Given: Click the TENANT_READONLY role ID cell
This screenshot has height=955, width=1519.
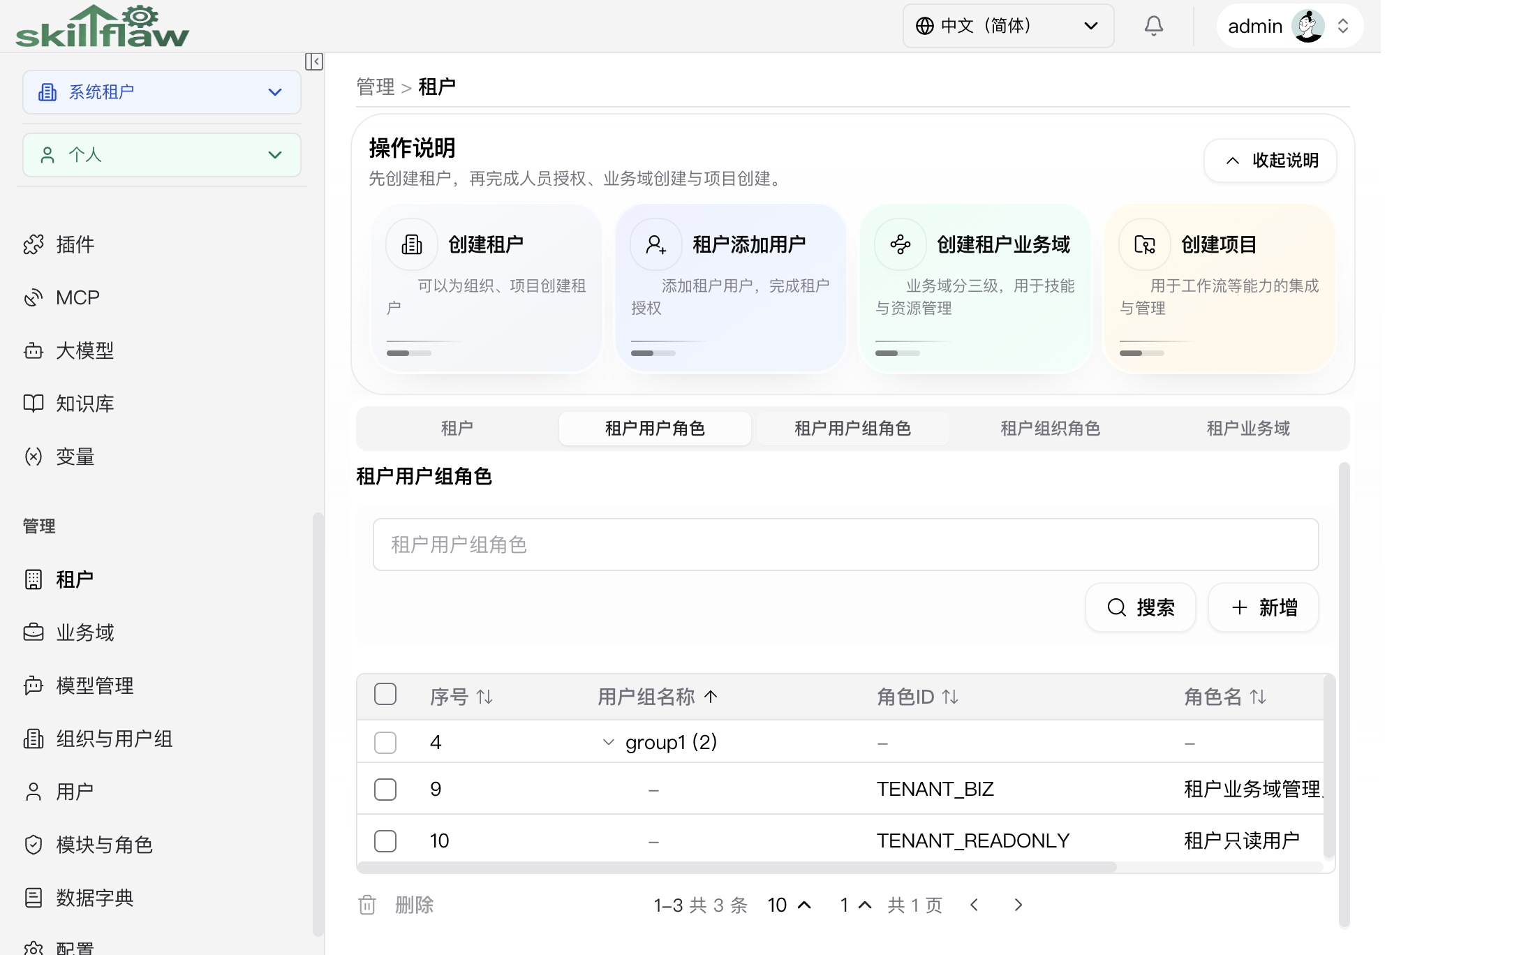Looking at the screenshot, I should (x=973, y=841).
